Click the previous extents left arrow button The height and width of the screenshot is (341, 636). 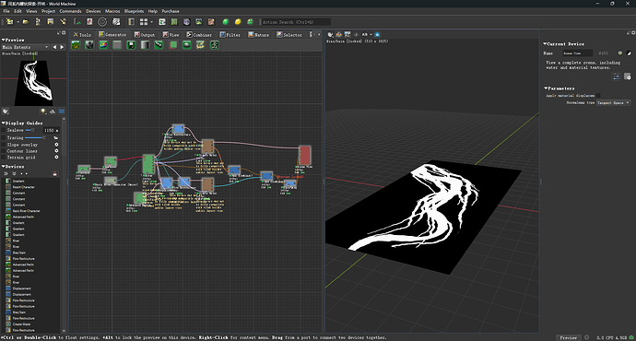click(54, 47)
